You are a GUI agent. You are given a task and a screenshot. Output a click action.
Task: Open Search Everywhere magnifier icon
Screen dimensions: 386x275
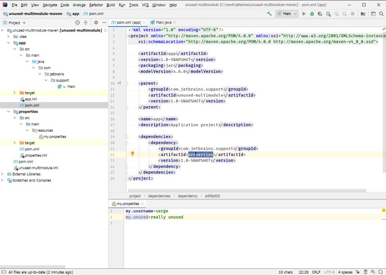[x=381, y=14]
